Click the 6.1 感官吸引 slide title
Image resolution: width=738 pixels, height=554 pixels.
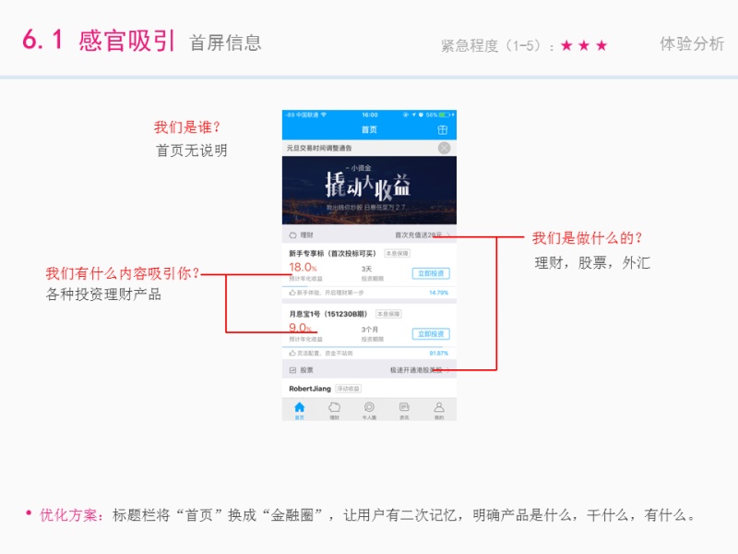[99, 40]
